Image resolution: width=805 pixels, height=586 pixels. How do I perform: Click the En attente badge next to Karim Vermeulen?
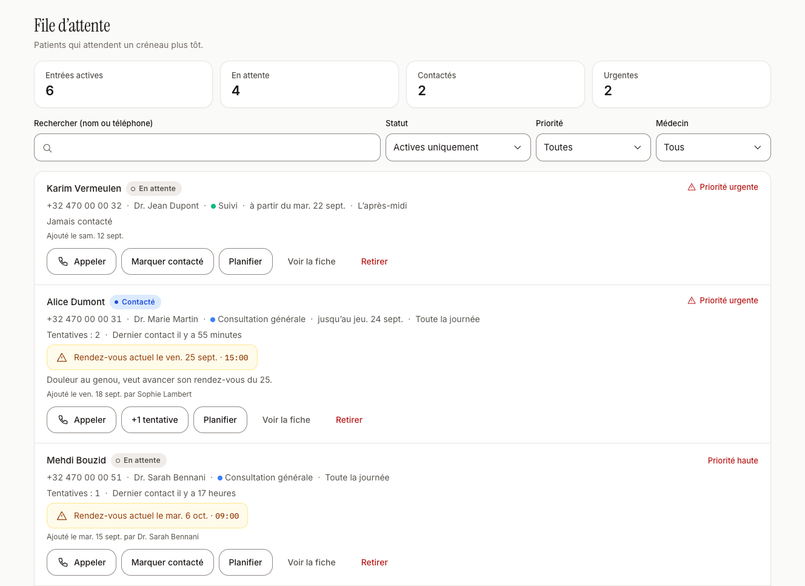(x=154, y=189)
